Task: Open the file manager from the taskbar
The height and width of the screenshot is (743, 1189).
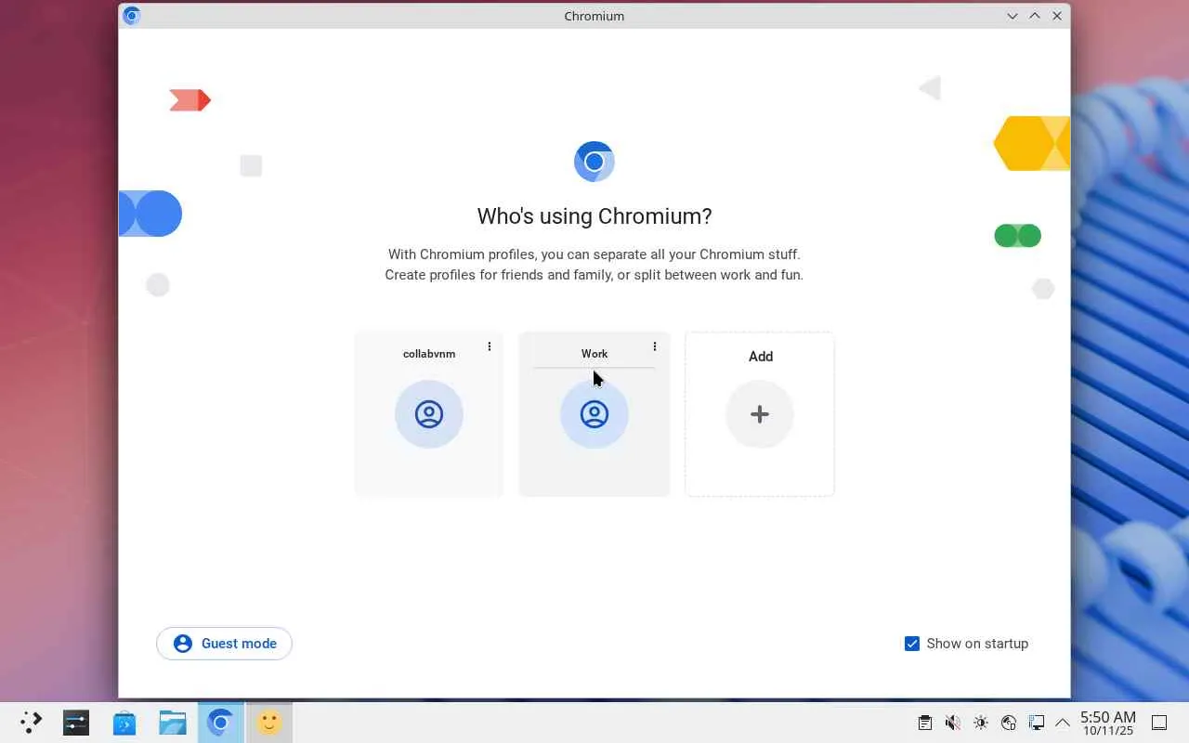Action: pyautogui.click(x=173, y=723)
